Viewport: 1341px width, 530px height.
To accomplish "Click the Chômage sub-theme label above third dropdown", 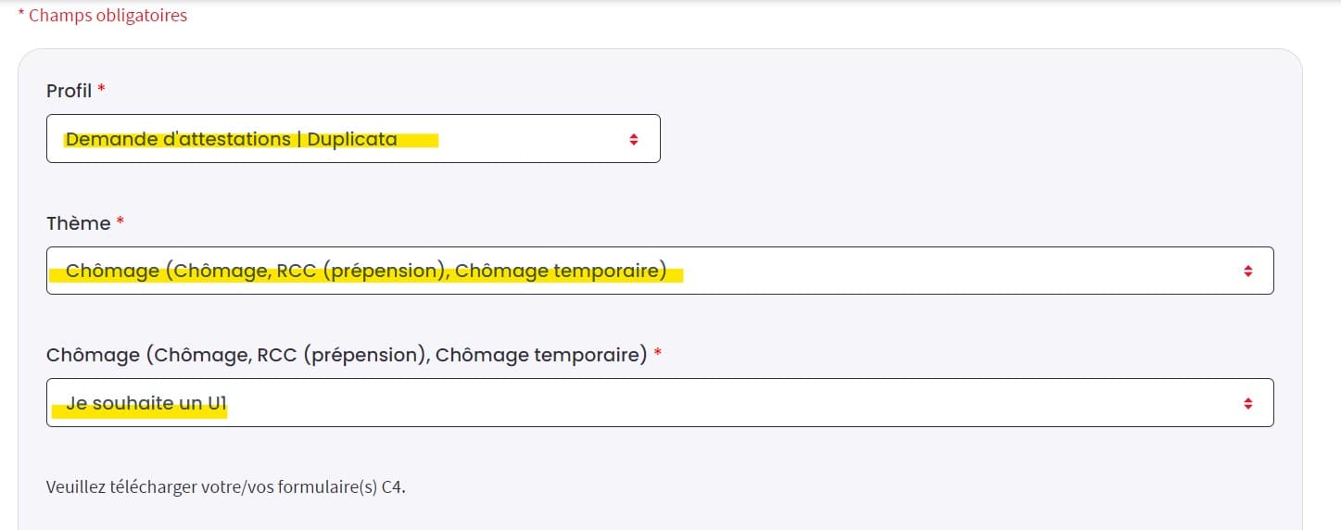I will pos(345,355).
